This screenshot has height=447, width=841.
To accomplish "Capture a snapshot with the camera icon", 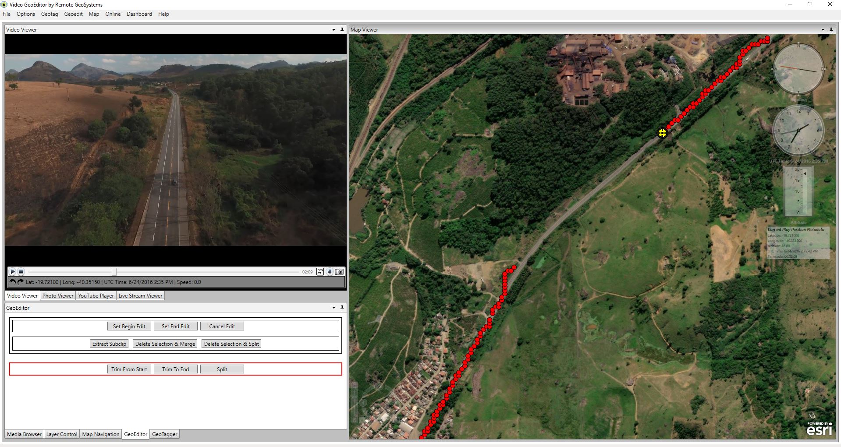I will click(x=339, y=272).
